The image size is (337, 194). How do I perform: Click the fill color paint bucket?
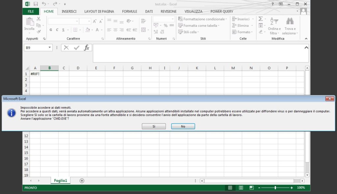point(88,30)
